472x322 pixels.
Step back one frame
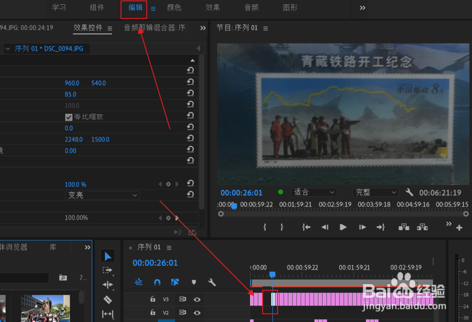pyautogui.click(x=325, y=227)
